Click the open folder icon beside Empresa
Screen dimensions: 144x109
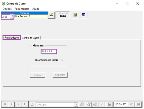[x=52, y=15]
